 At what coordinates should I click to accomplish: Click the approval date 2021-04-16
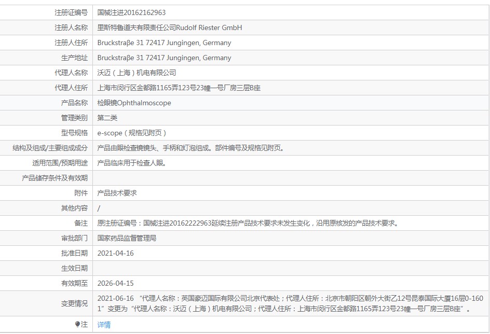pyautogui.click(x=115, y=253)
